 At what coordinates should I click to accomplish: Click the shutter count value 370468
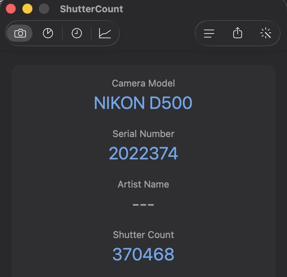143,254
